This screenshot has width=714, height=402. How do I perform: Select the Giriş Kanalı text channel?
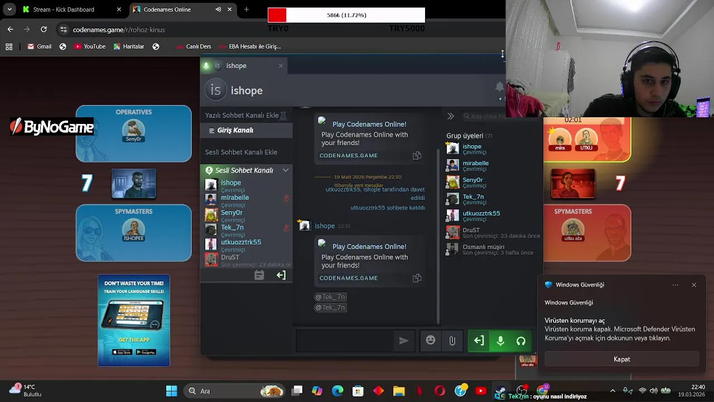(246, 130)
